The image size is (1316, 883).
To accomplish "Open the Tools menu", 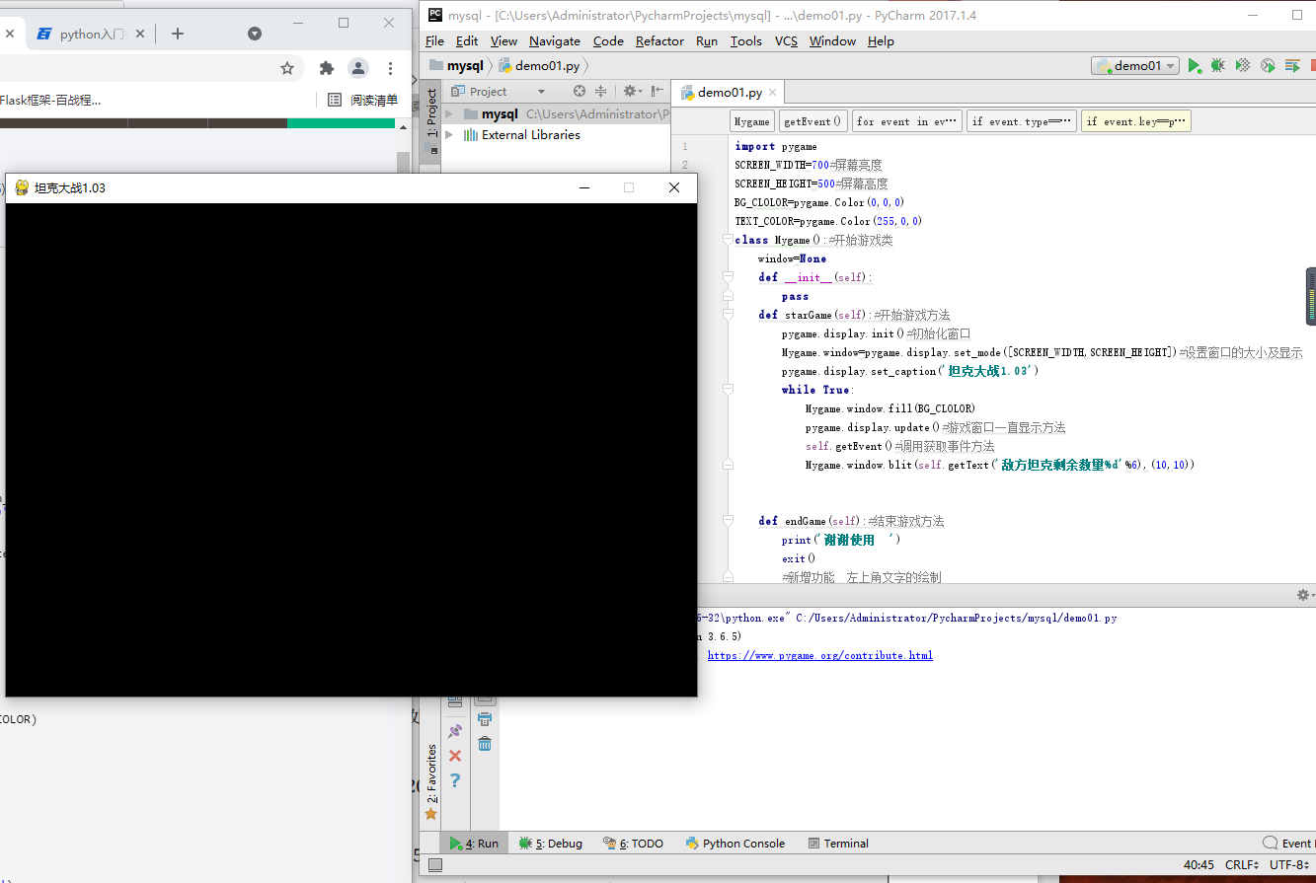I will [746, 40].
